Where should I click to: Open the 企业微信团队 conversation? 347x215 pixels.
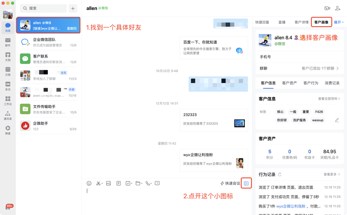click(x=48, y=42)
